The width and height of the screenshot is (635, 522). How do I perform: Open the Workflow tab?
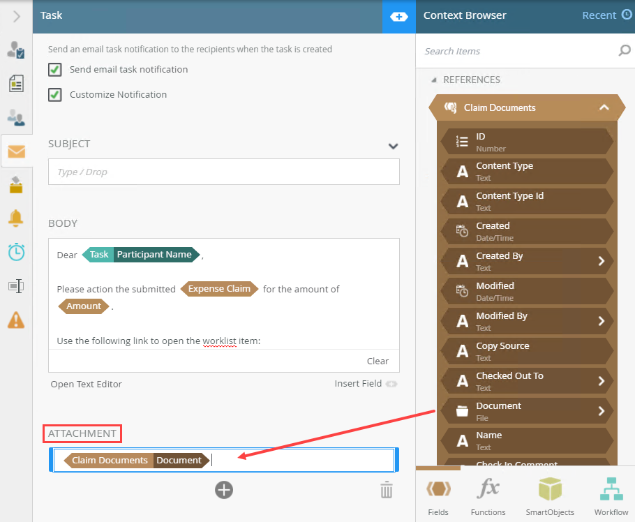(x=611, y=496)
